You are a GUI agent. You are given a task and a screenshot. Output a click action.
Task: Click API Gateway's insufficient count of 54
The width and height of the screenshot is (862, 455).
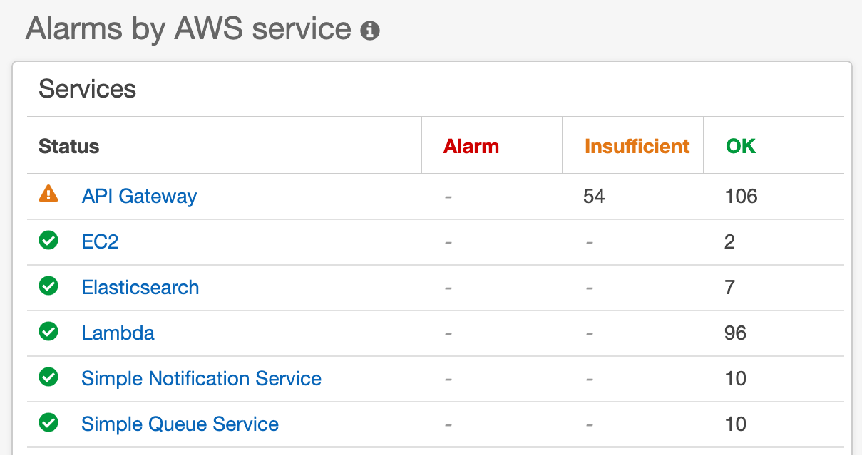pyautogui.click(x=594, y=197)
